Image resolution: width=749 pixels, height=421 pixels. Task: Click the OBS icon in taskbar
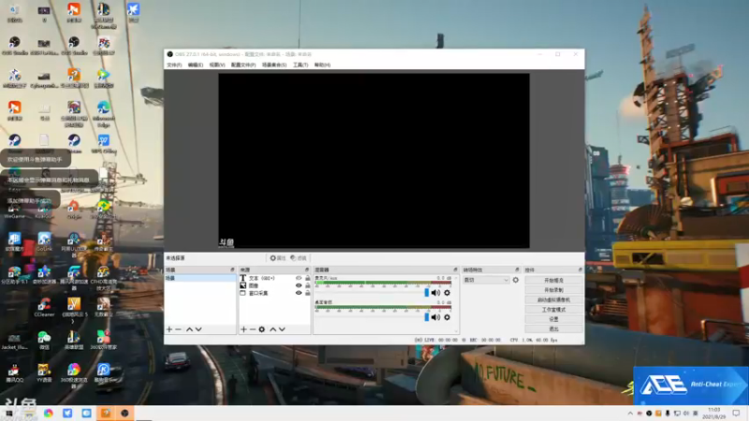point(125,413)
